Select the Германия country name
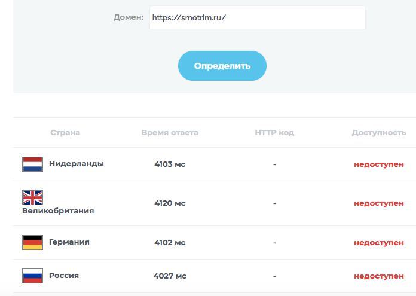 pos(69,242)
